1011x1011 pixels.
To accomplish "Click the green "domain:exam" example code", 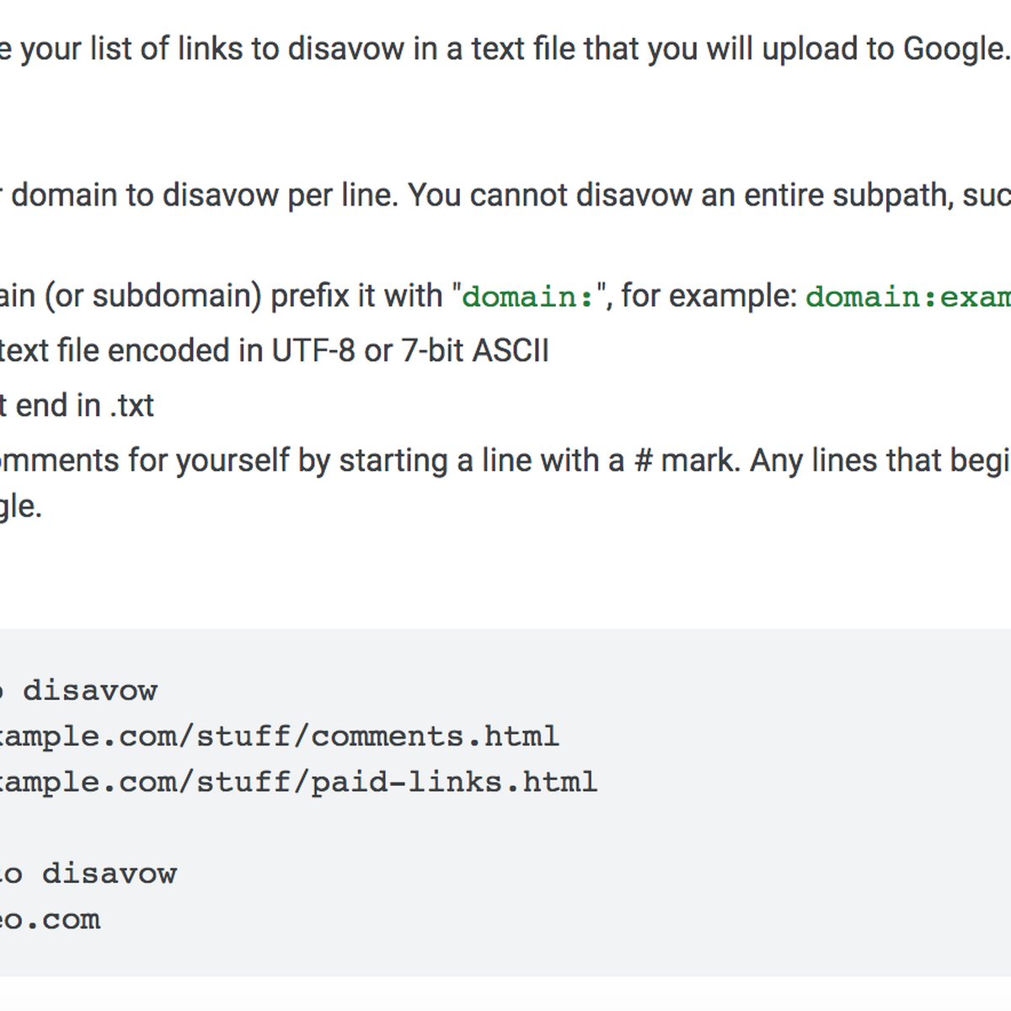I will [x=908, y=297].
